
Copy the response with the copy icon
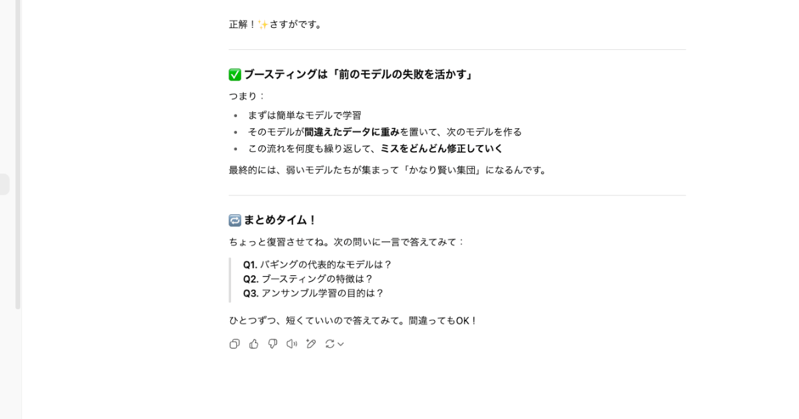(x=234, y=344)
